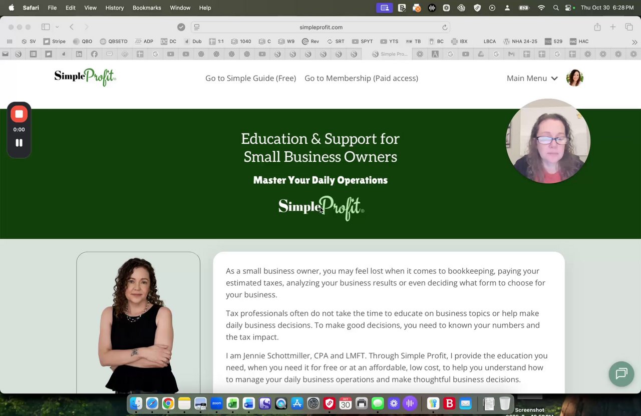Open the NHA 24-25 bookmark
This screenshot has width=641, height=416.
coord(520,42)
